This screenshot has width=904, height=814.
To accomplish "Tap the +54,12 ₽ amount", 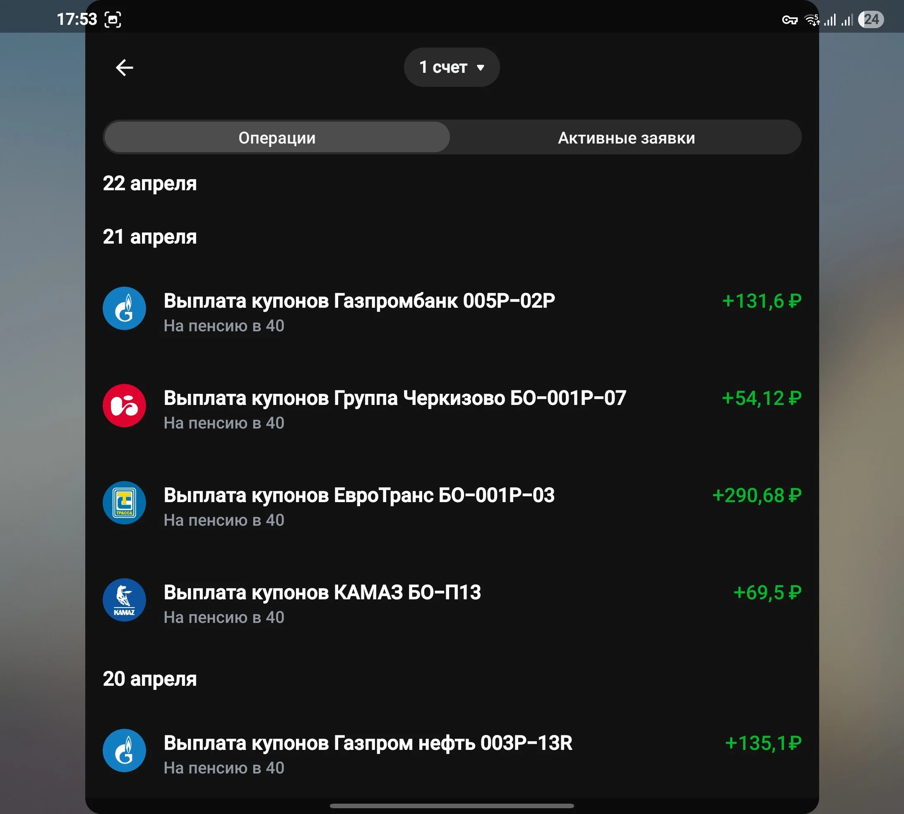I will (x=762, y=398).
